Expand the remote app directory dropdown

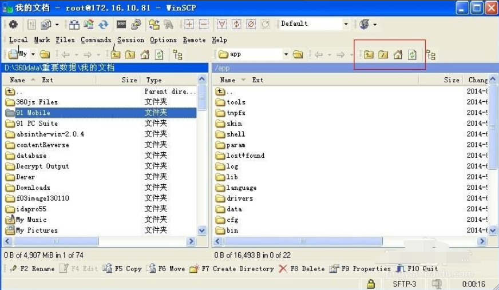(x=286, y=54)
